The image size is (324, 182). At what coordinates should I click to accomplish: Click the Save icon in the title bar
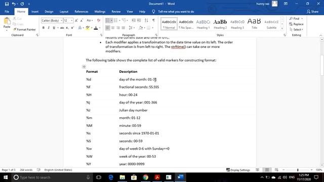7,4
